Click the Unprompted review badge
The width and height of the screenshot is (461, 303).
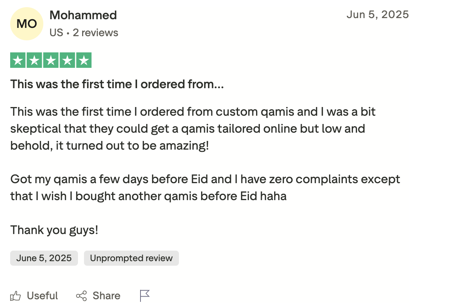point(131,258)
